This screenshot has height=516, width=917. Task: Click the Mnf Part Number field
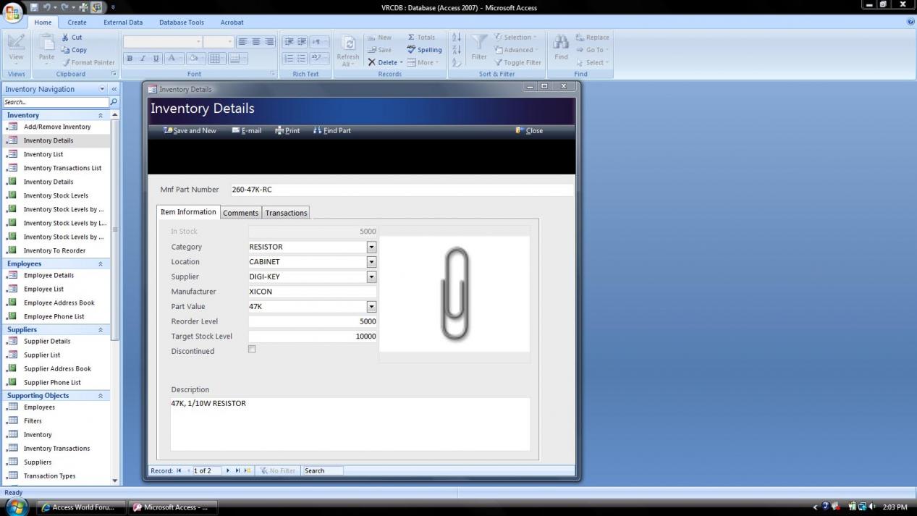tap(402, 190)
